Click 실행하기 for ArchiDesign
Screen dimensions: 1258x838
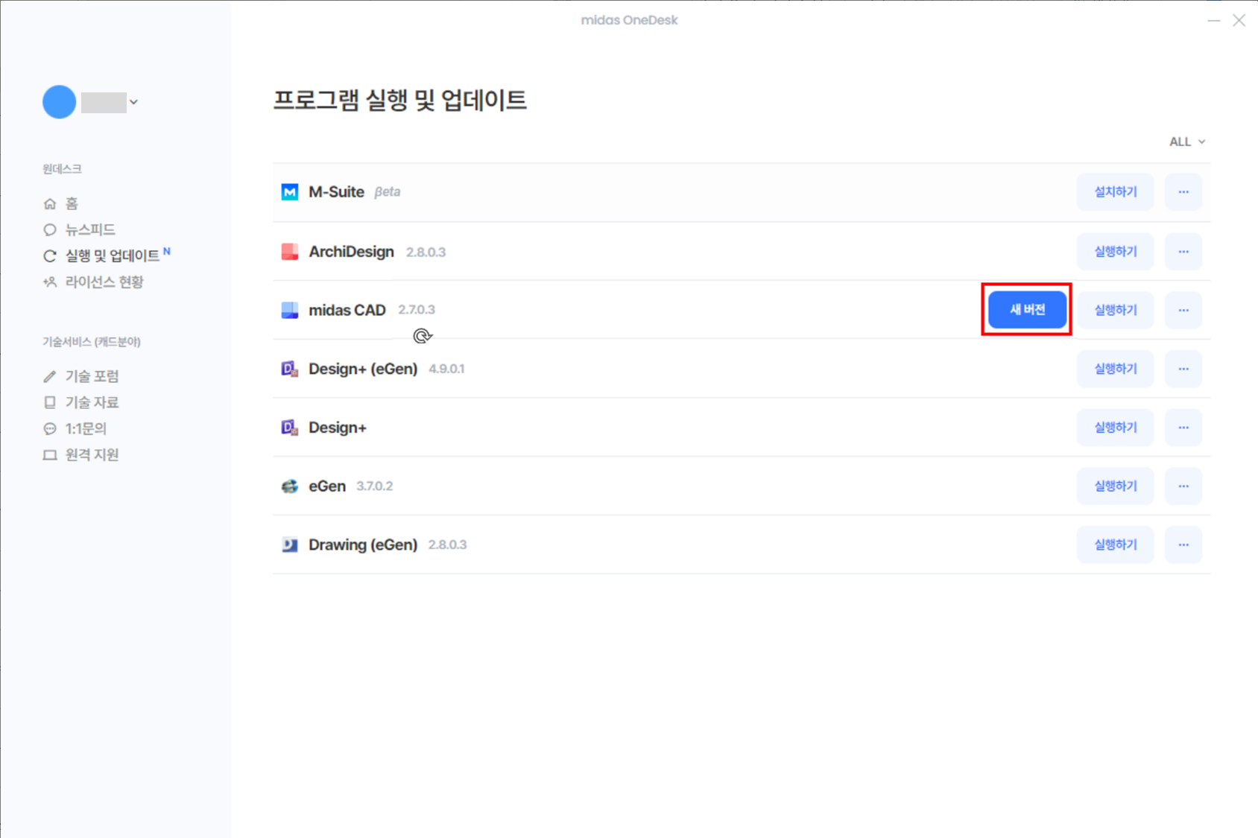point(1115,252)
